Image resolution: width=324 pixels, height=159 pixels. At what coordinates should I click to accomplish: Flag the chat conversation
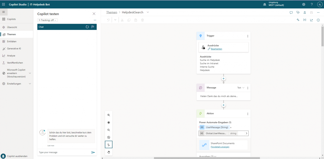(x=93, y=27)
